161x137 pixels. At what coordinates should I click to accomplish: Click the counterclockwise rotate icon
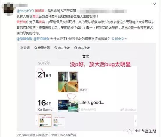(56, 48)
